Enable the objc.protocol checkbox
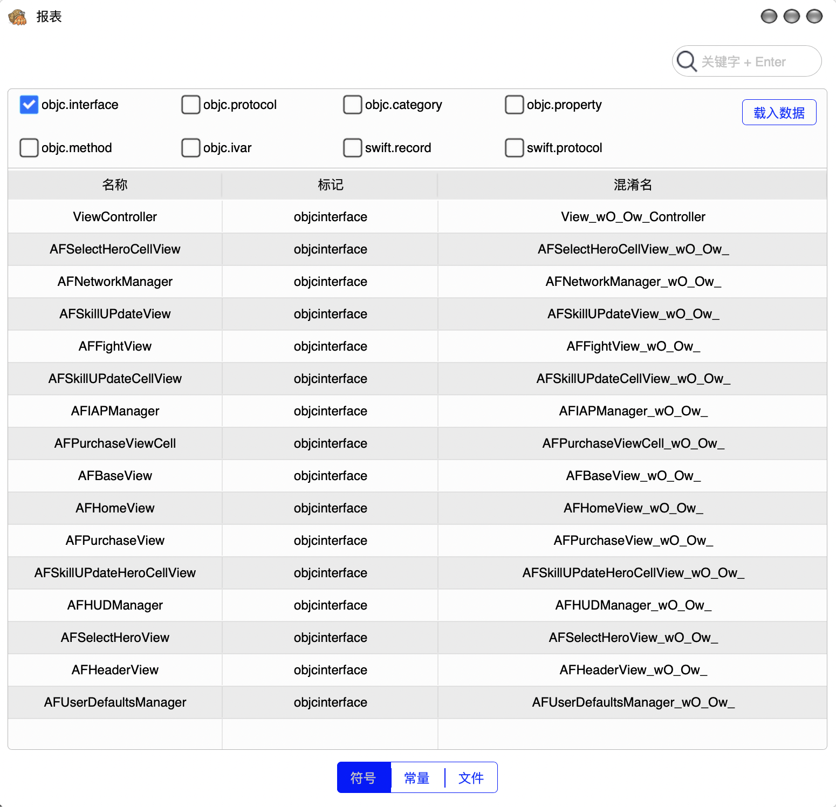Image resolution: width=836 pixels, height=807 pixels. (191, 105)
